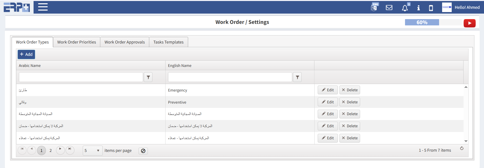Click the mobile phone icon
The height and width of the screenshot is (168, 484).
[431, 8]
